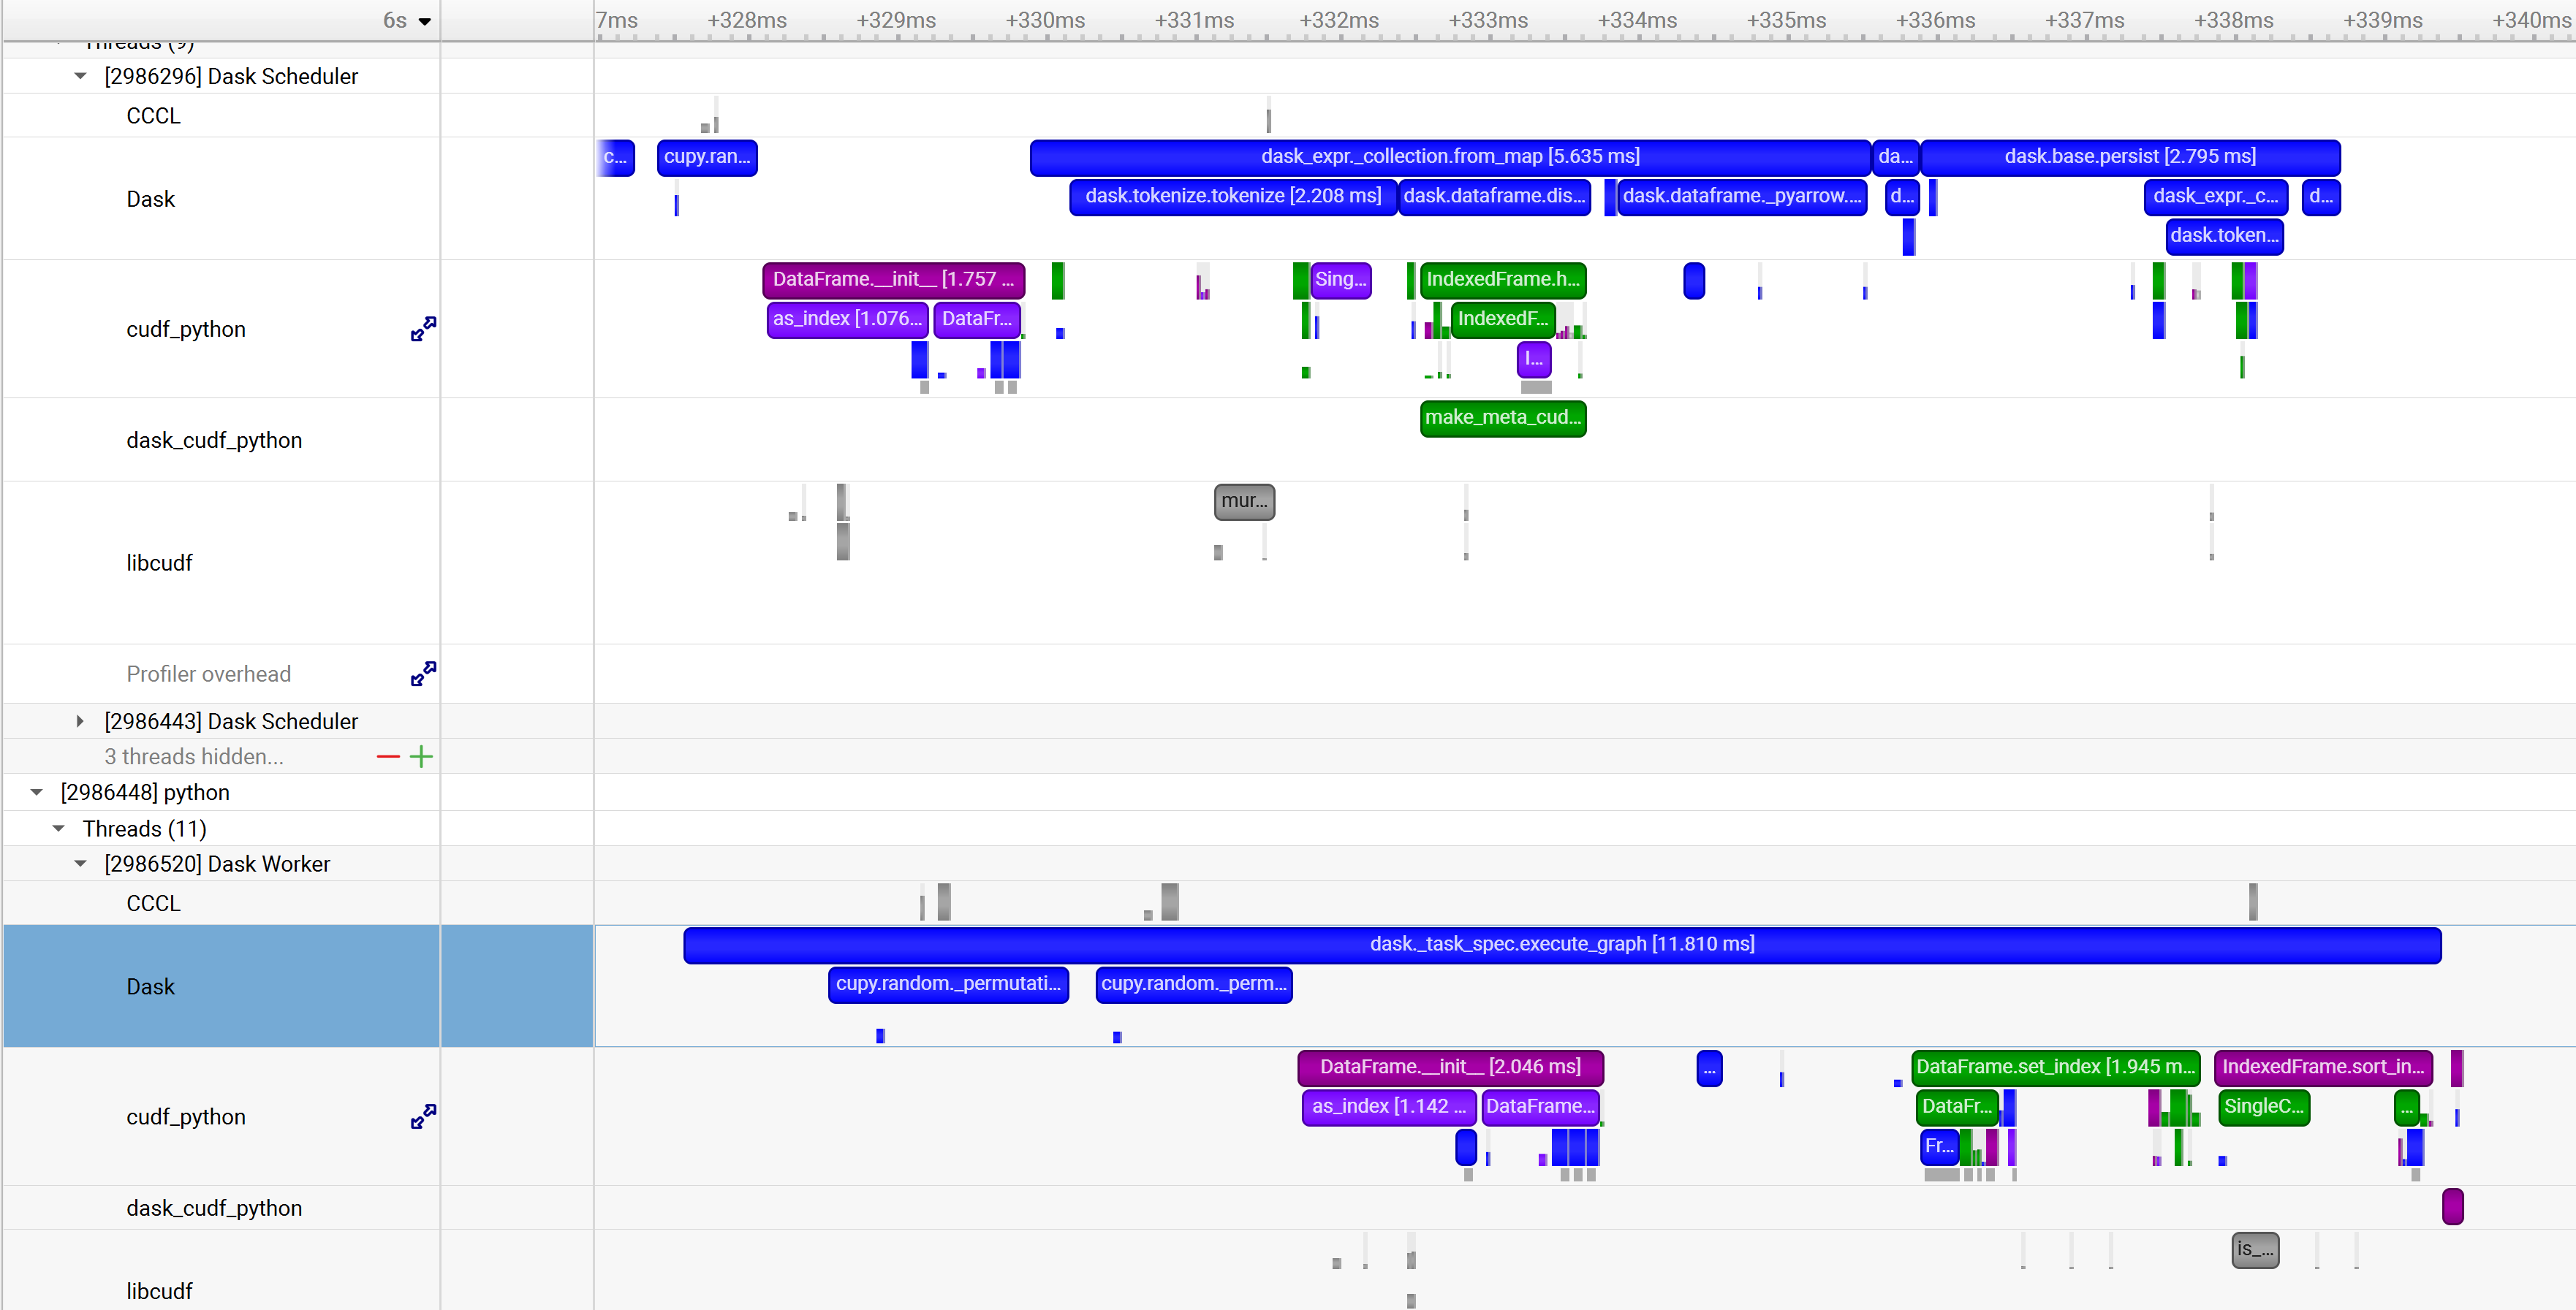This screenshot has height=1310, width=2576.
Task: Select the CCCL row under Dask Scheduler
Action: pyautogui.click(x=153, y=115)
